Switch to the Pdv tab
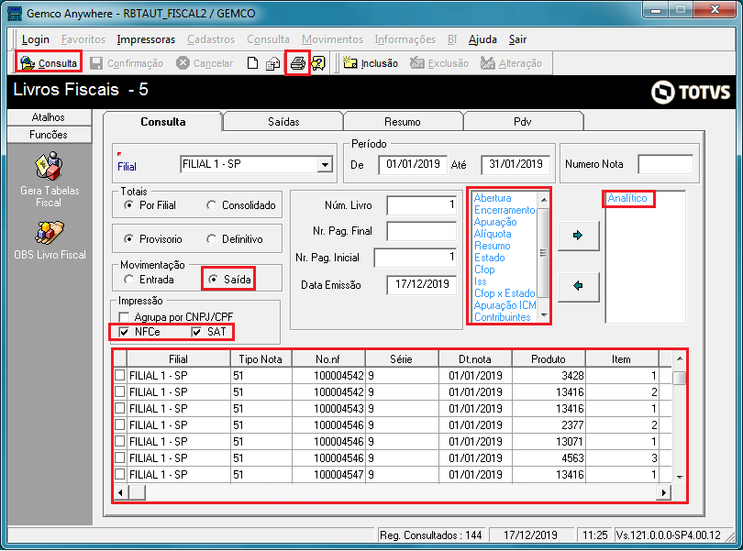The width and height of the screenshot is (743, 551). 523,122
